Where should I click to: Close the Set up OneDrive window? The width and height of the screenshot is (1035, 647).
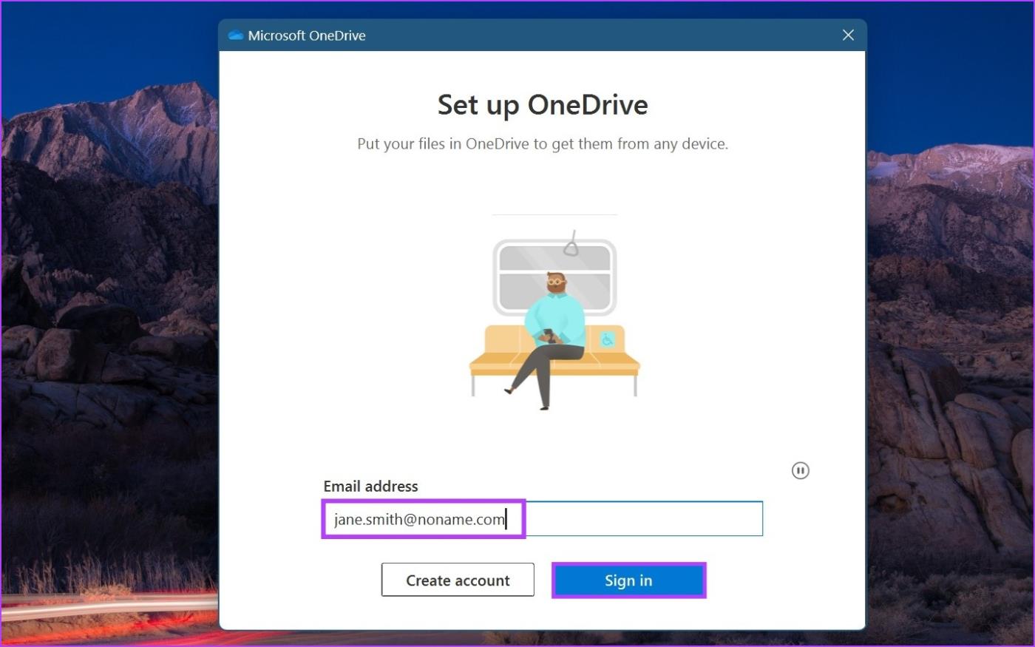[847, 35]
